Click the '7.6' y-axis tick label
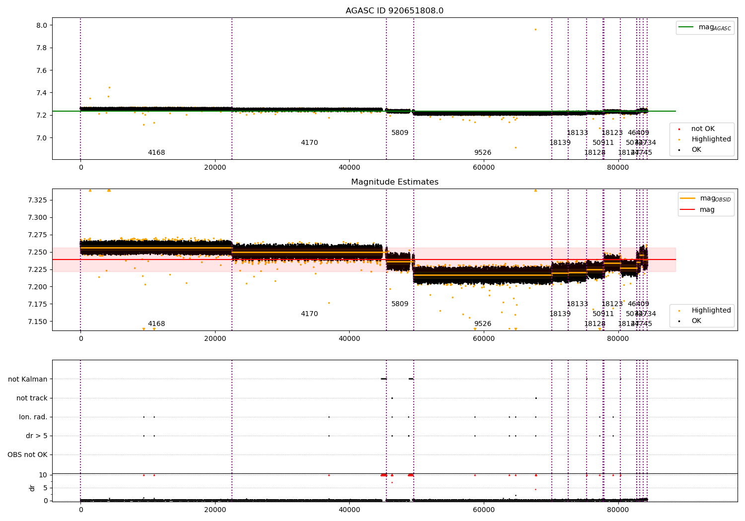 pos(42,70)
